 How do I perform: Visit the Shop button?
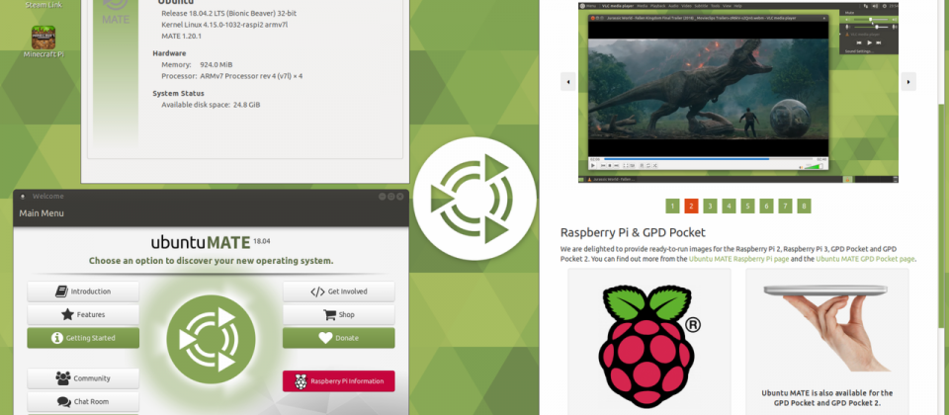tap(339, 314)
